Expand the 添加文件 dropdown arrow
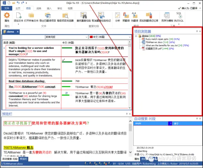The image size is (203, 168). point(18,24)
